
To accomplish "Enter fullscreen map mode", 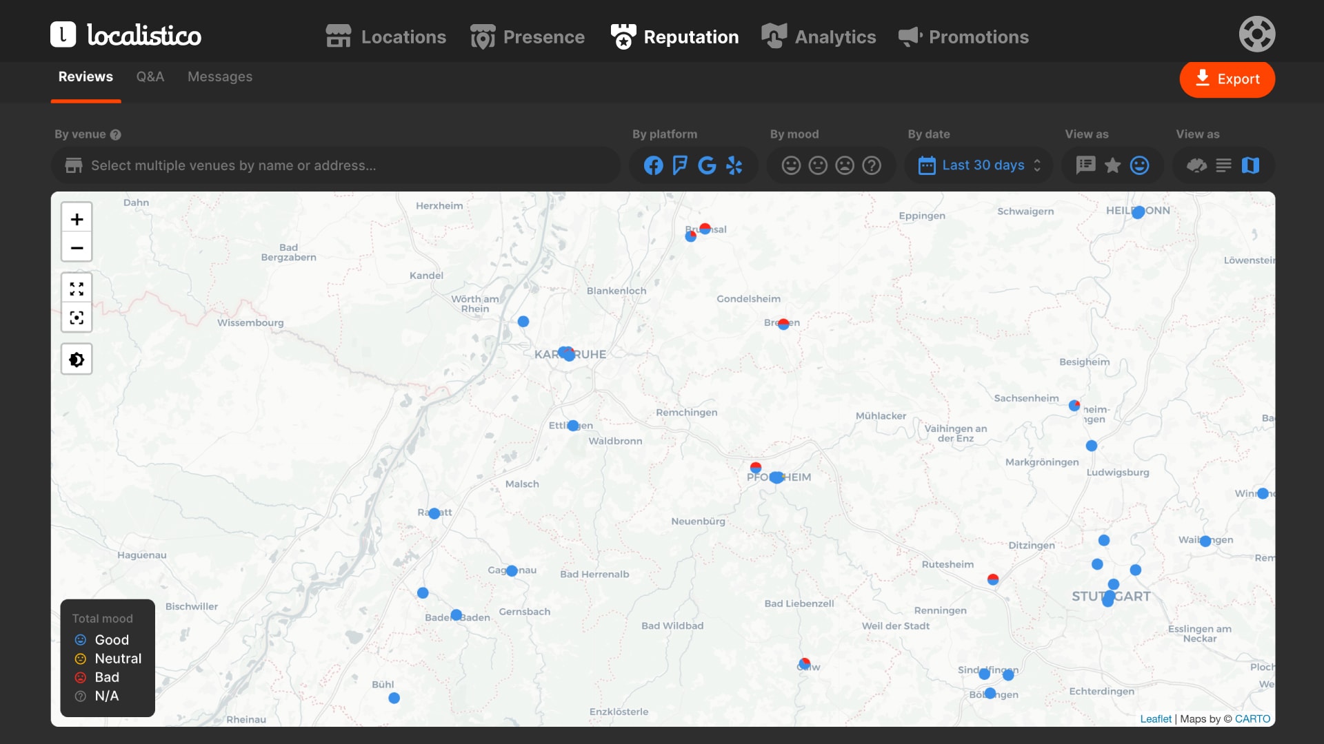I will click(77, 289).
